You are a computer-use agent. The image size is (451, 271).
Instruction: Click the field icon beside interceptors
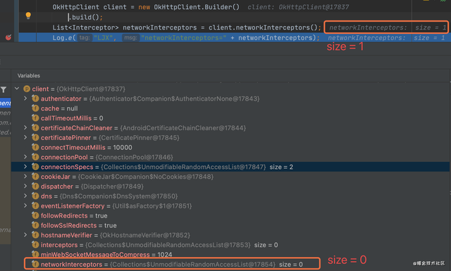[35, 245]
